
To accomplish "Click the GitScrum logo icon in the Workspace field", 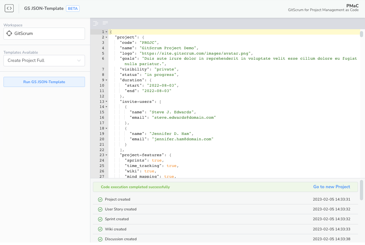I will 9,33.
